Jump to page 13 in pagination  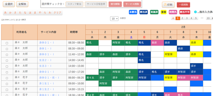[208, 18]
